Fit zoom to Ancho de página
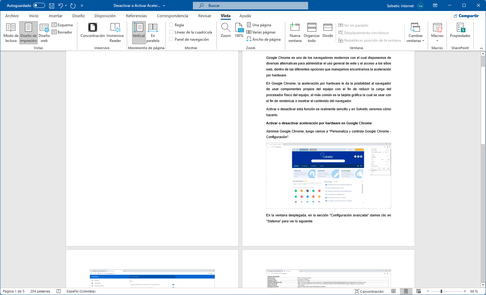Image resolution: width=486 pixels, height=295 pixels. 264,39
